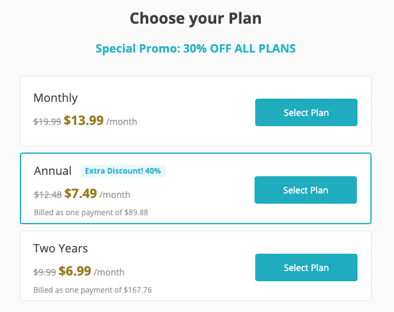Click the "Extra Discount! 40%" badge

(x=123, y=171)
